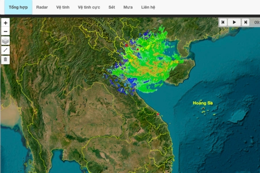Skip to the first radar frame
260x173 pixels.
[x=223, y=22]
